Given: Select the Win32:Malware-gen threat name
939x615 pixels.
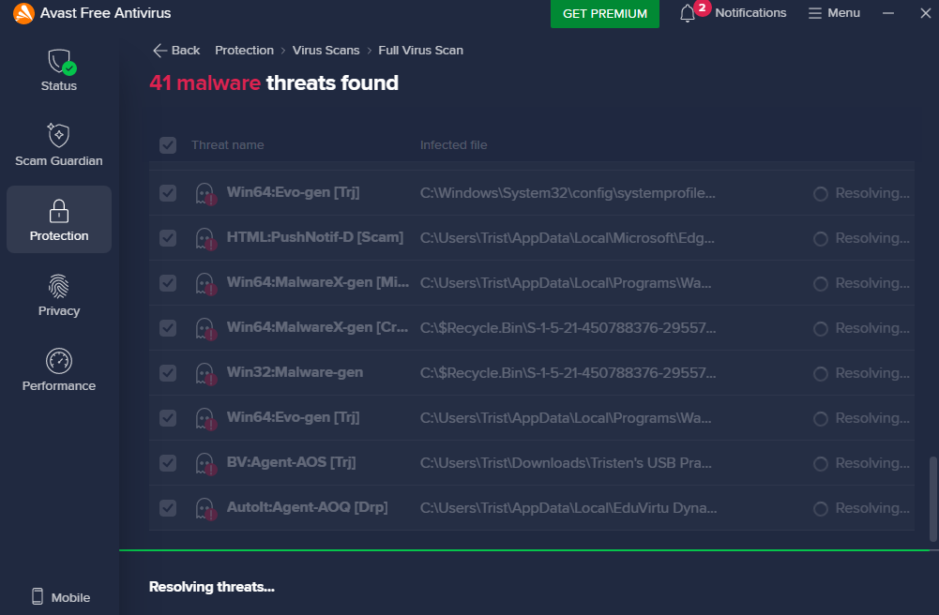Looking at the screenshot, I should (x=295, y=373).
